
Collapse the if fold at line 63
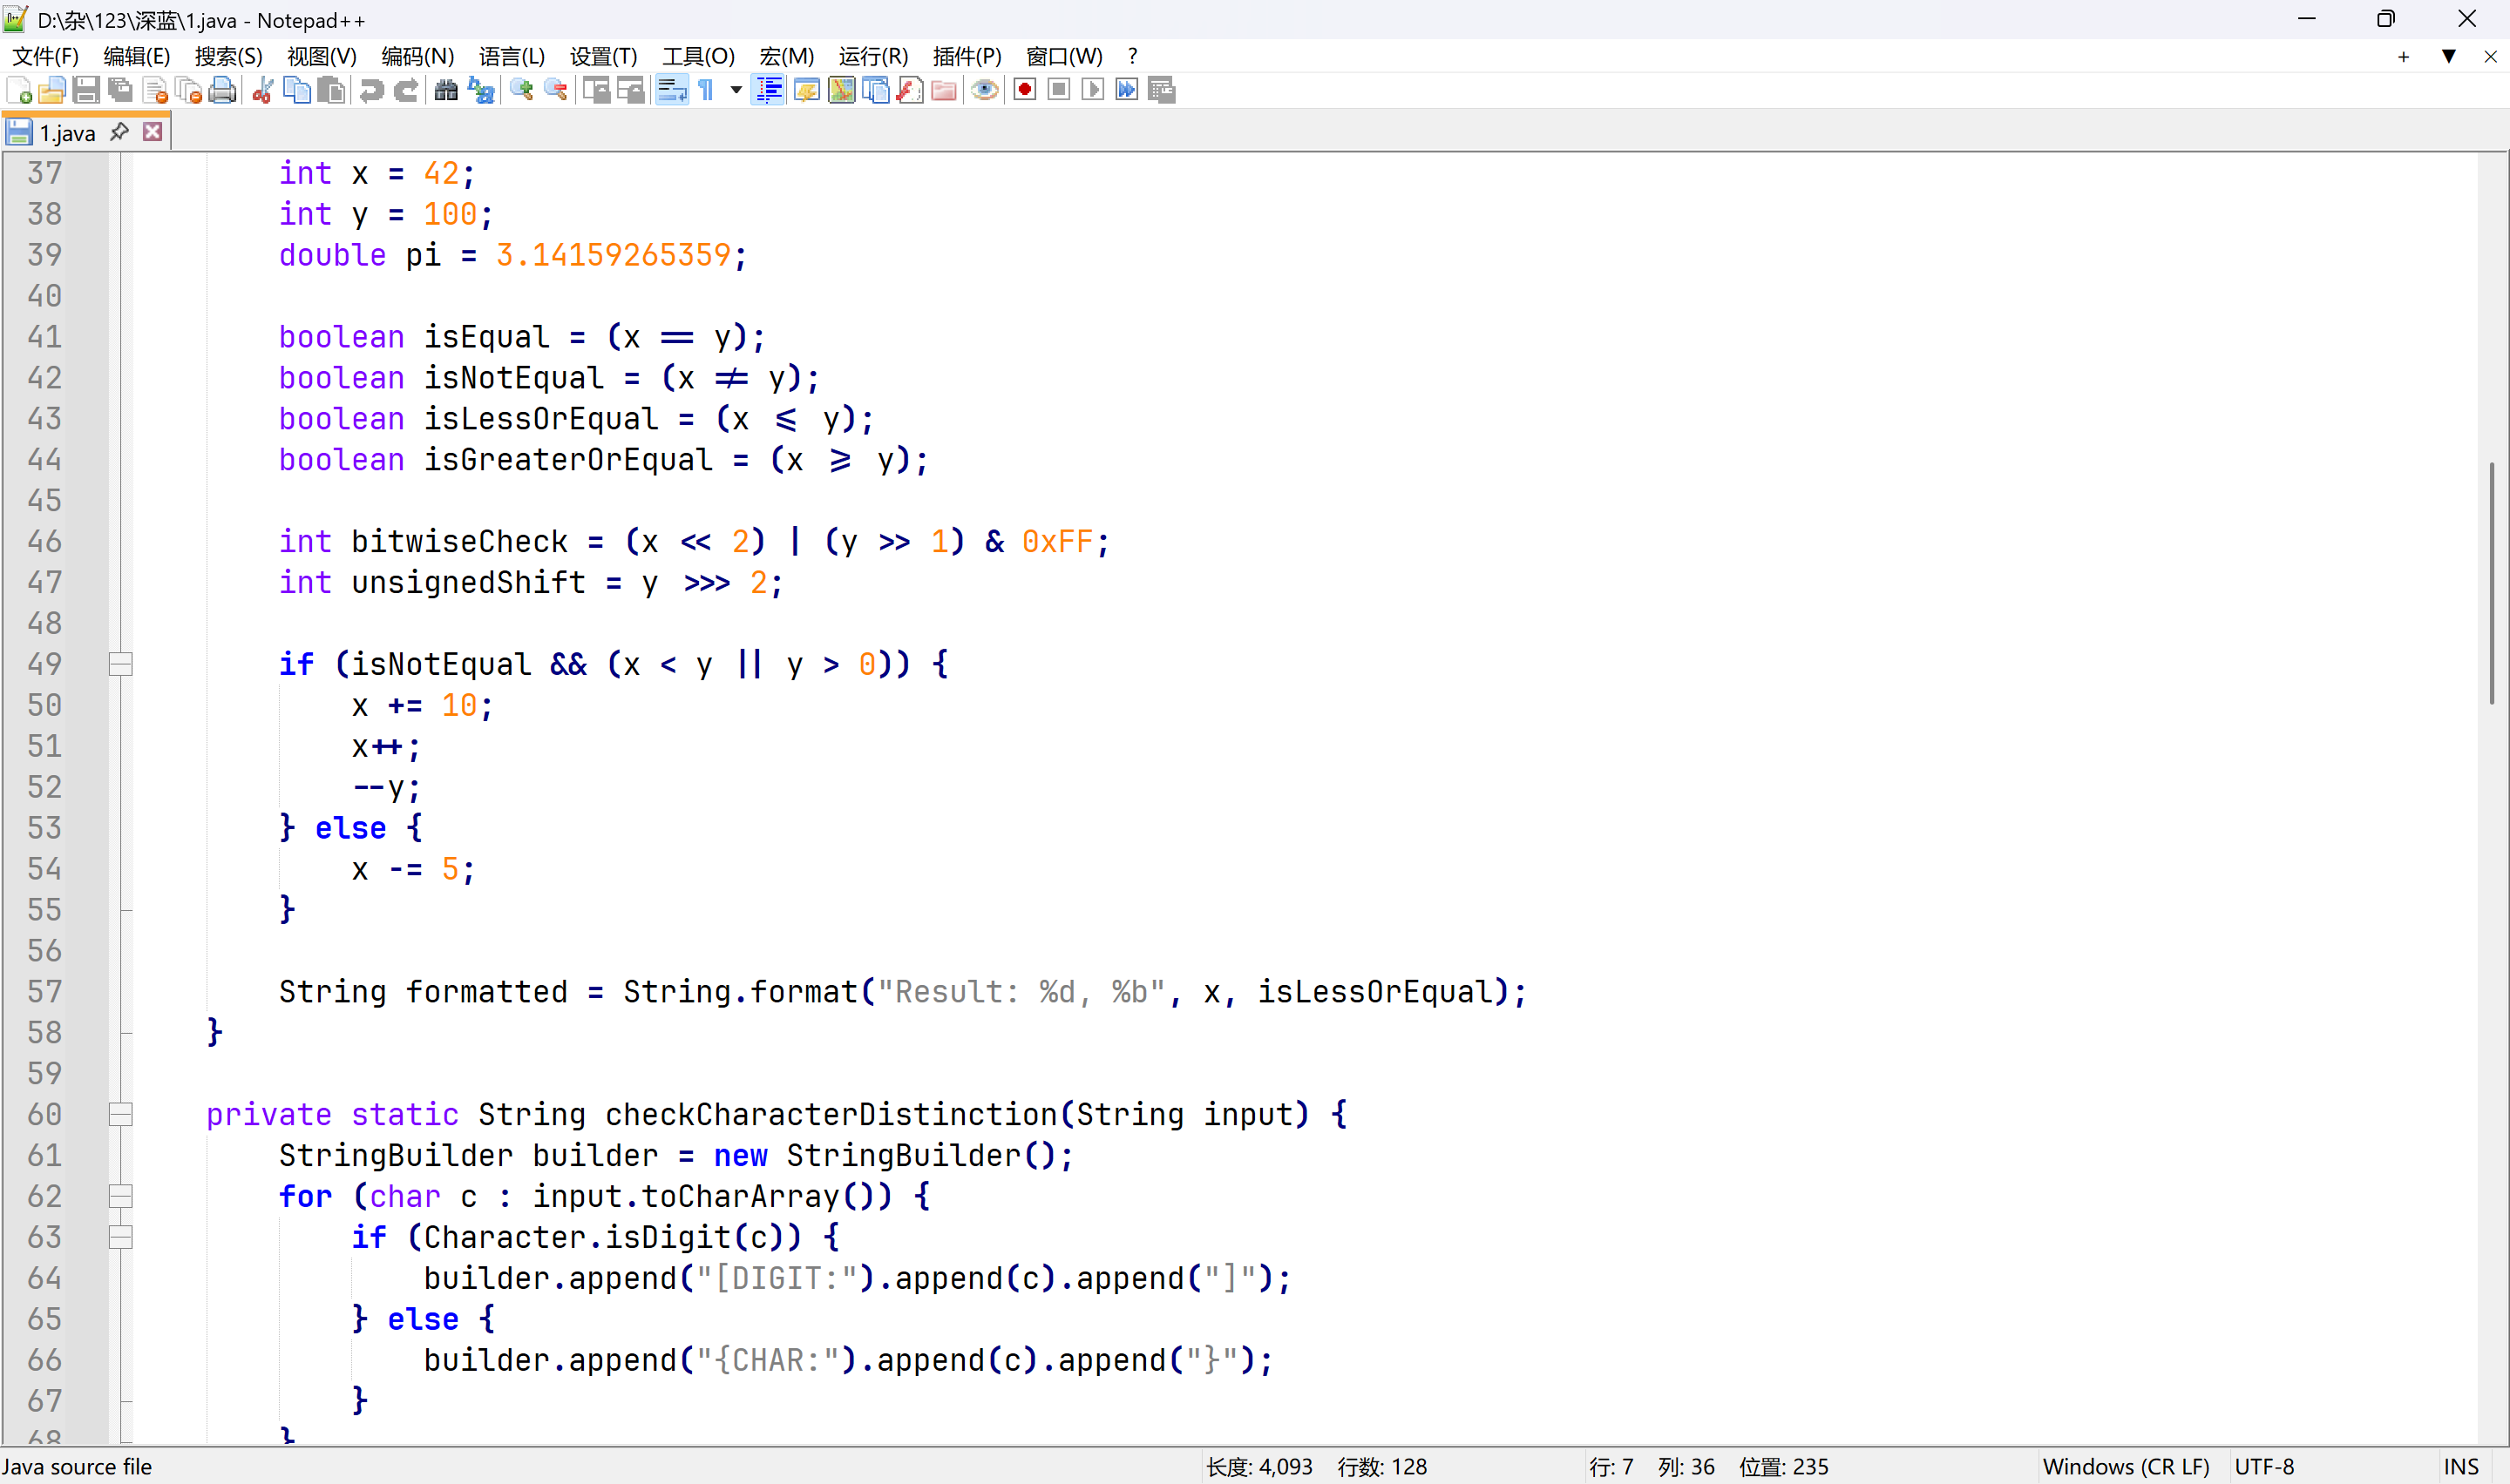pyautogui.click(x=120, y=1237)
